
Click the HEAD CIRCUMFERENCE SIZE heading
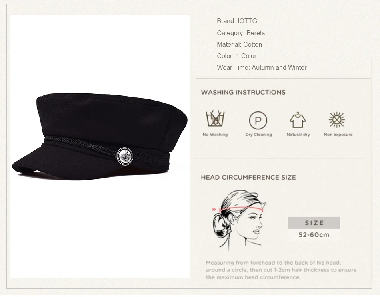(248, 178)
